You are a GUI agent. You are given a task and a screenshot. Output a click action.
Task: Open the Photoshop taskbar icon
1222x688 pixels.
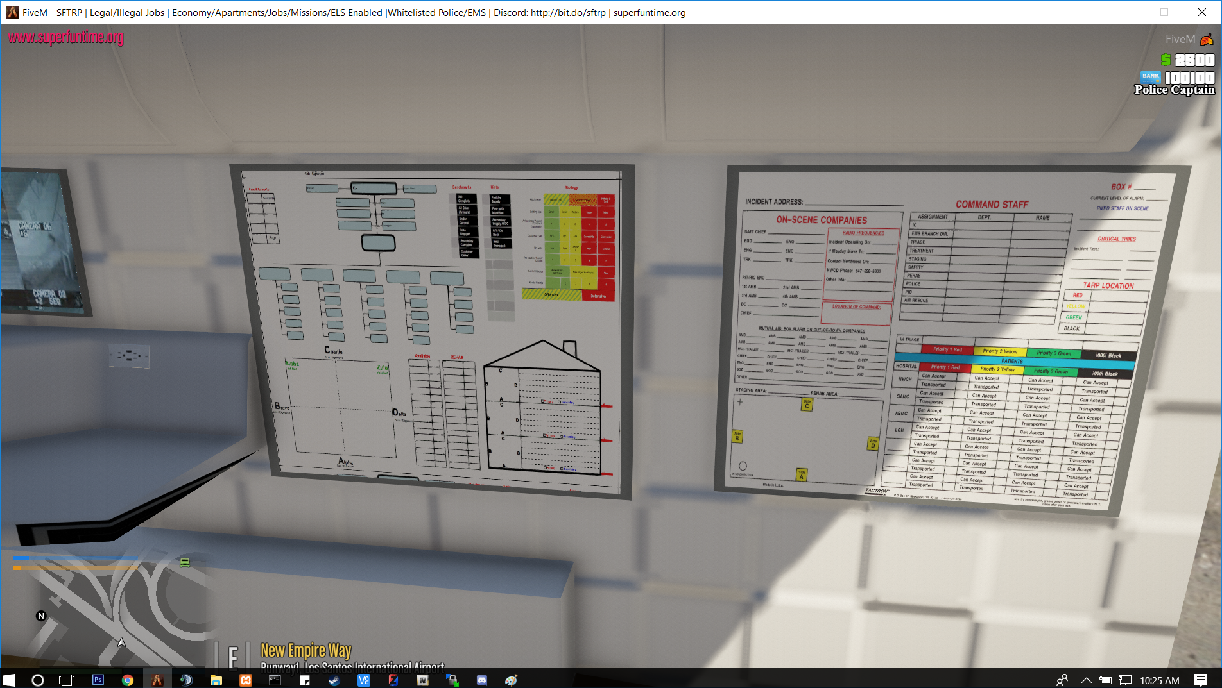click(98, 680)
